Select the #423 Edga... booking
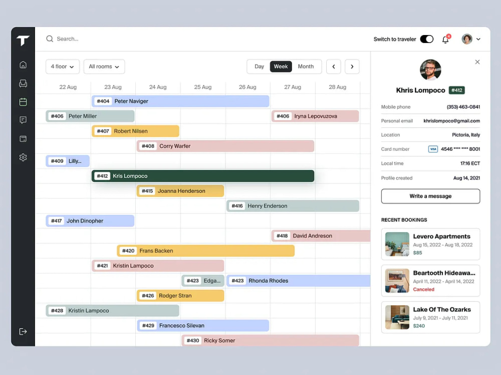The image size is (501, 375). [203, 281]
